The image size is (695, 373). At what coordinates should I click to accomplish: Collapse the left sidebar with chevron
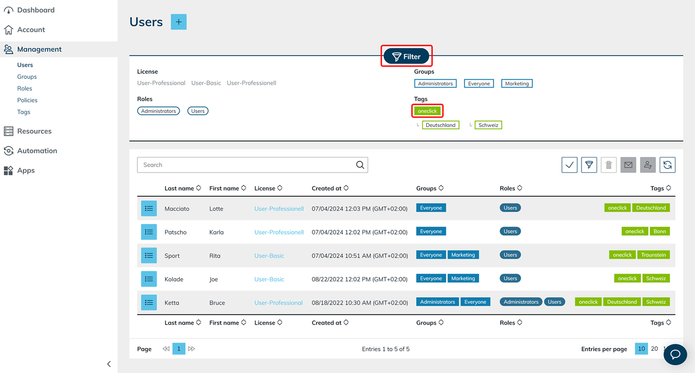pos(109,364)
